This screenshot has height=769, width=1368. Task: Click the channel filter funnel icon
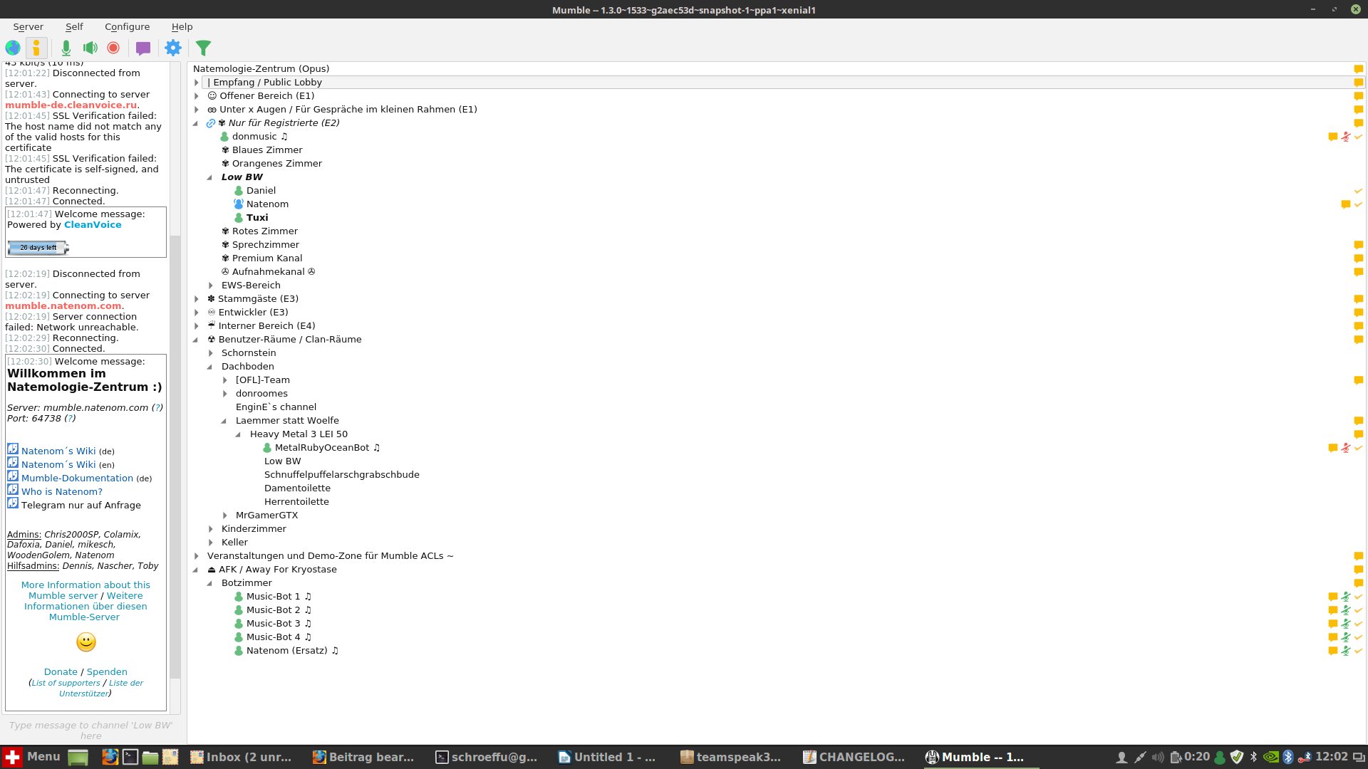tap(203, 48)
